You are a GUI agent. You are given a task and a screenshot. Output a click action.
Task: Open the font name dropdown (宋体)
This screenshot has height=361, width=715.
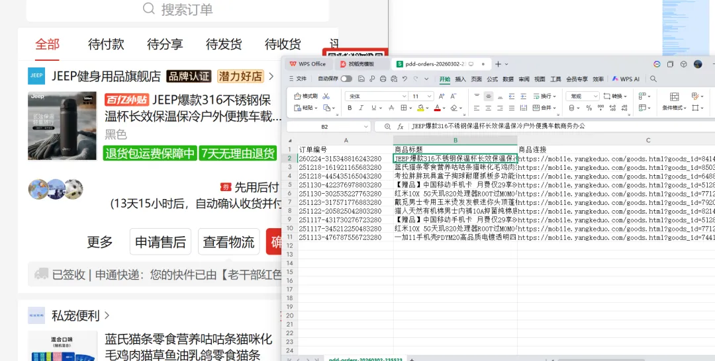pos(405,96)
